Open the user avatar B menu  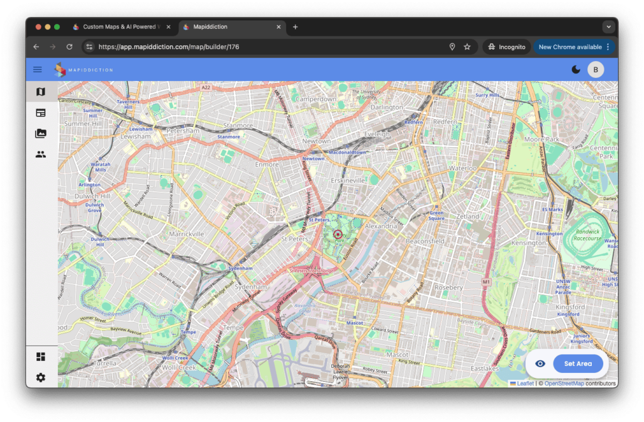pos(596,70)
